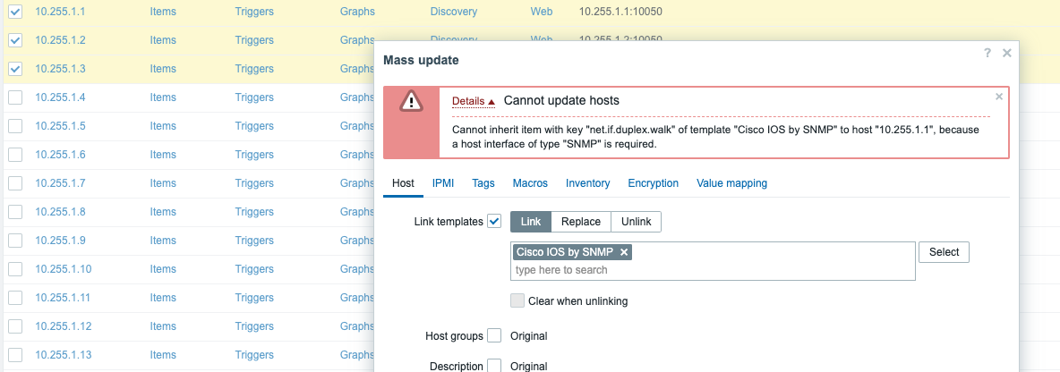Image resolution: width=1060 pixels, height=372 pixels.
Task: Enable the Host groups update checkbox
Action: tap(494, 335)
